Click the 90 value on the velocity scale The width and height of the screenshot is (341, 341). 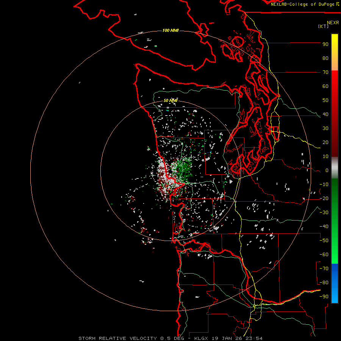[x=325, y=44]
